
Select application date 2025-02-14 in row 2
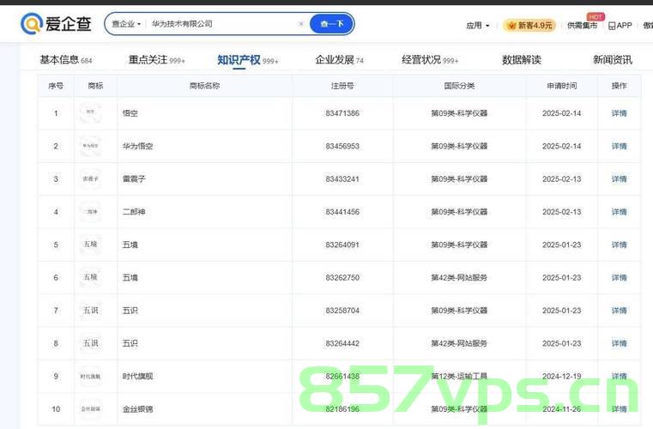[561, 146]
